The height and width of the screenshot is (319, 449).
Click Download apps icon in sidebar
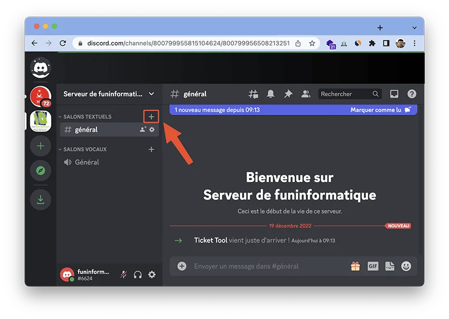[40, 200]
